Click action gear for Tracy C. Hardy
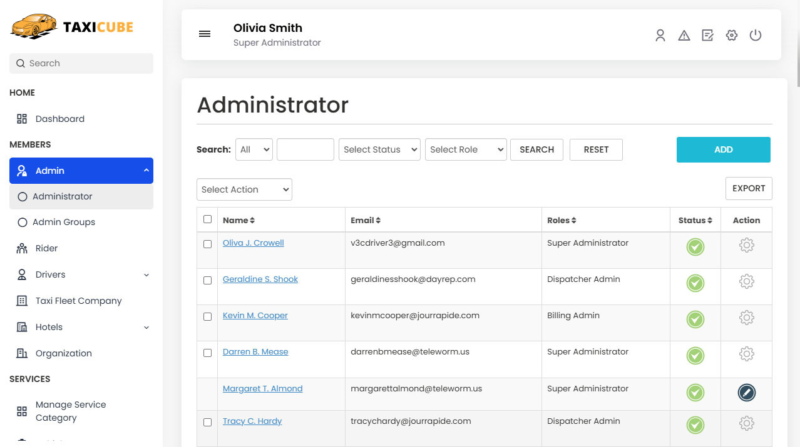800x447 pixels. [746, 424]
